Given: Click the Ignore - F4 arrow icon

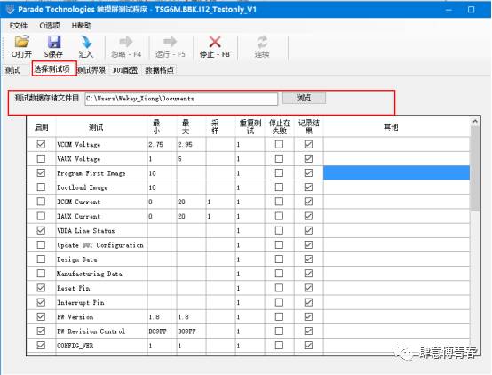Looking at the screenshot, I should [x=126, y=42].
